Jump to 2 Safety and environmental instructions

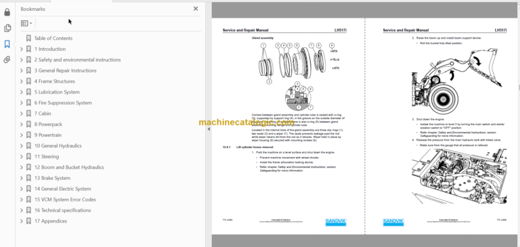tap(78, 60)
